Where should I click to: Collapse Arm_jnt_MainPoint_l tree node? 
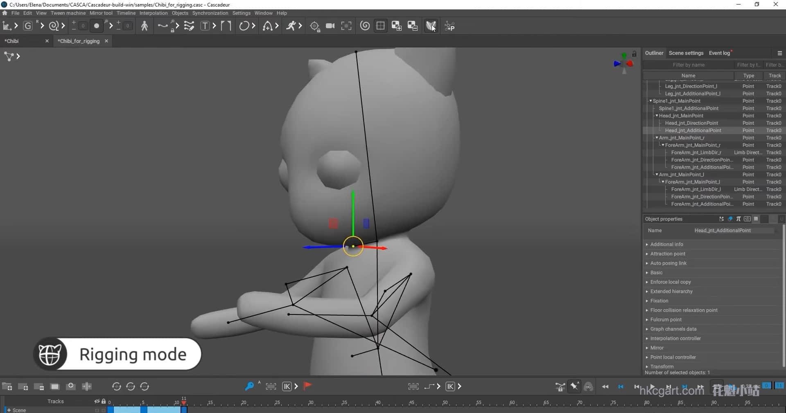point(657,175)
